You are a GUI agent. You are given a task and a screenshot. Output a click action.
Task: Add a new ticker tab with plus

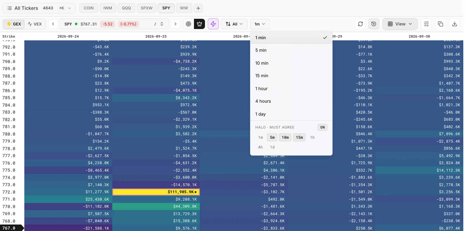click(198, 8)
